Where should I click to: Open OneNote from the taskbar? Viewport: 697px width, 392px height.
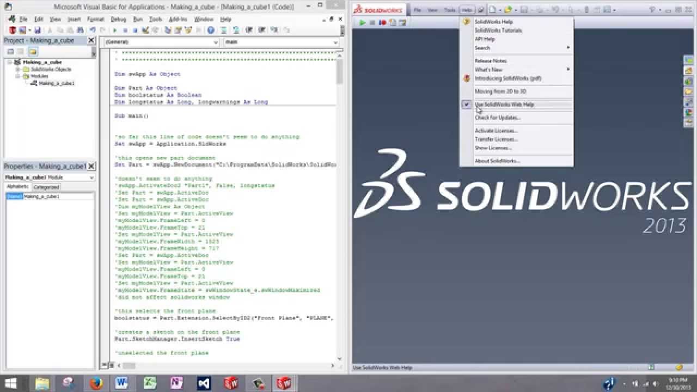pos(176,383)
